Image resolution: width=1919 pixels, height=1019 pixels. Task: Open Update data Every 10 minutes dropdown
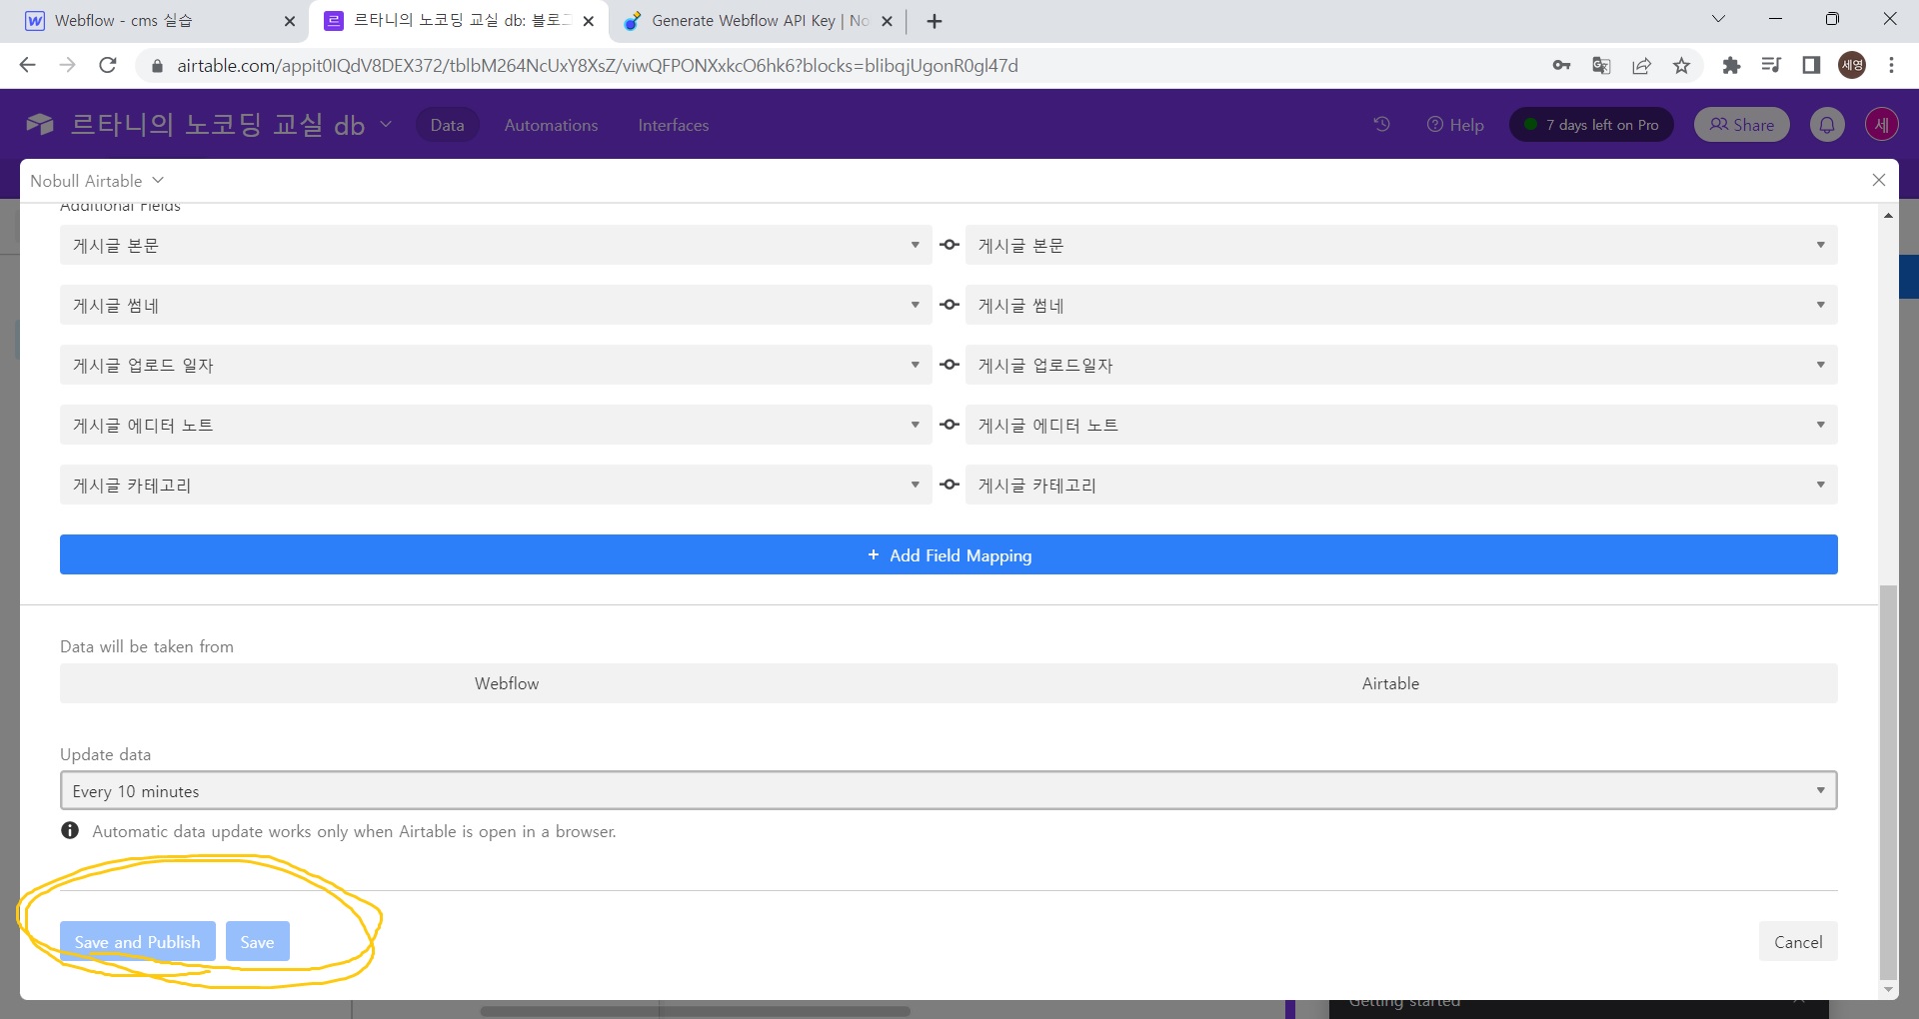[x=949, y=790]
